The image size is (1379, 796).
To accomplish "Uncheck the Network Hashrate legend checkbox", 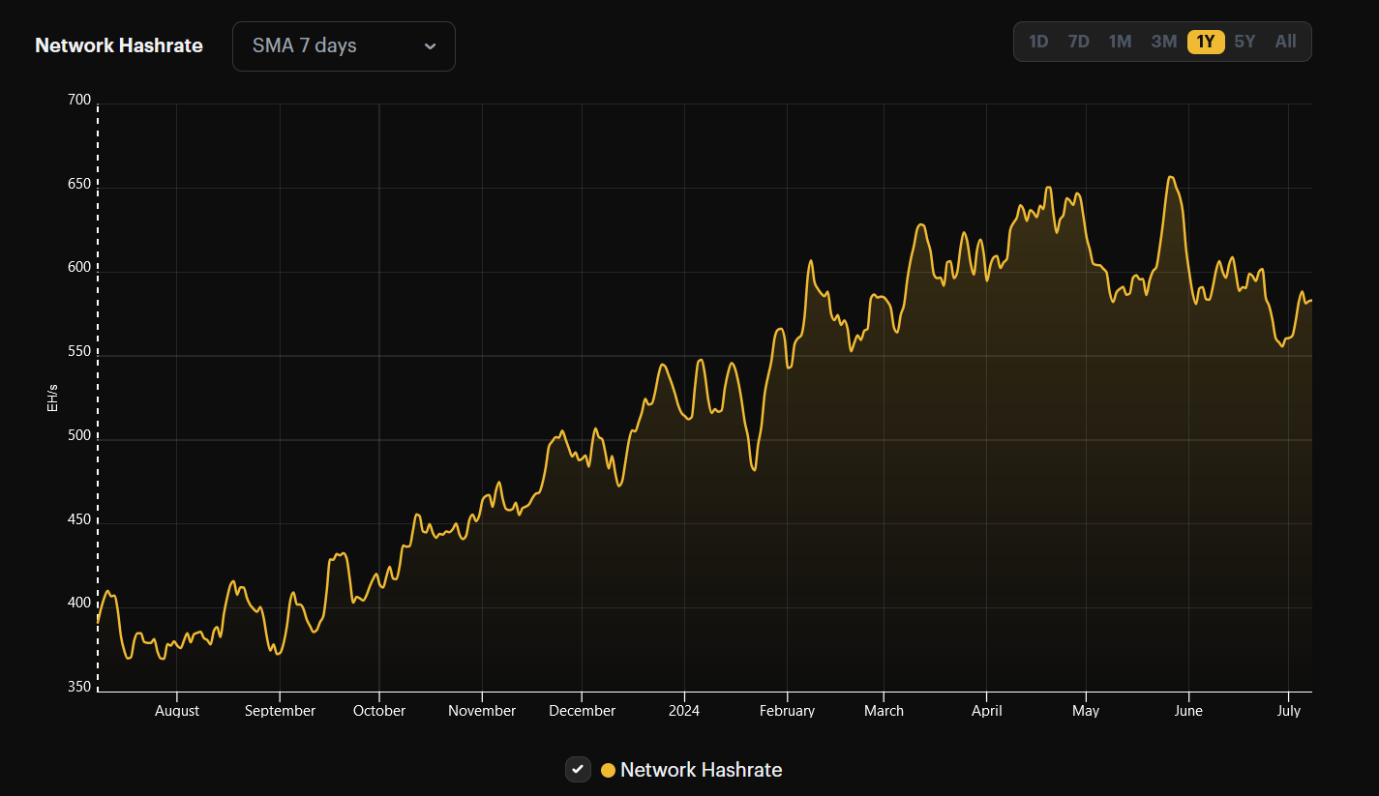I will 578,770.
